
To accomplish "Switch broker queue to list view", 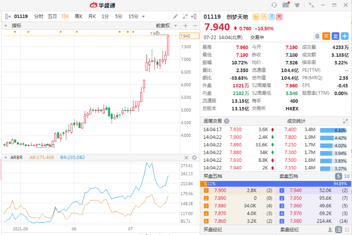I will [338, 230].
